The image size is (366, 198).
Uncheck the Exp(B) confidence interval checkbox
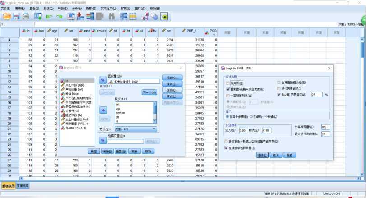tap(279, 95)
